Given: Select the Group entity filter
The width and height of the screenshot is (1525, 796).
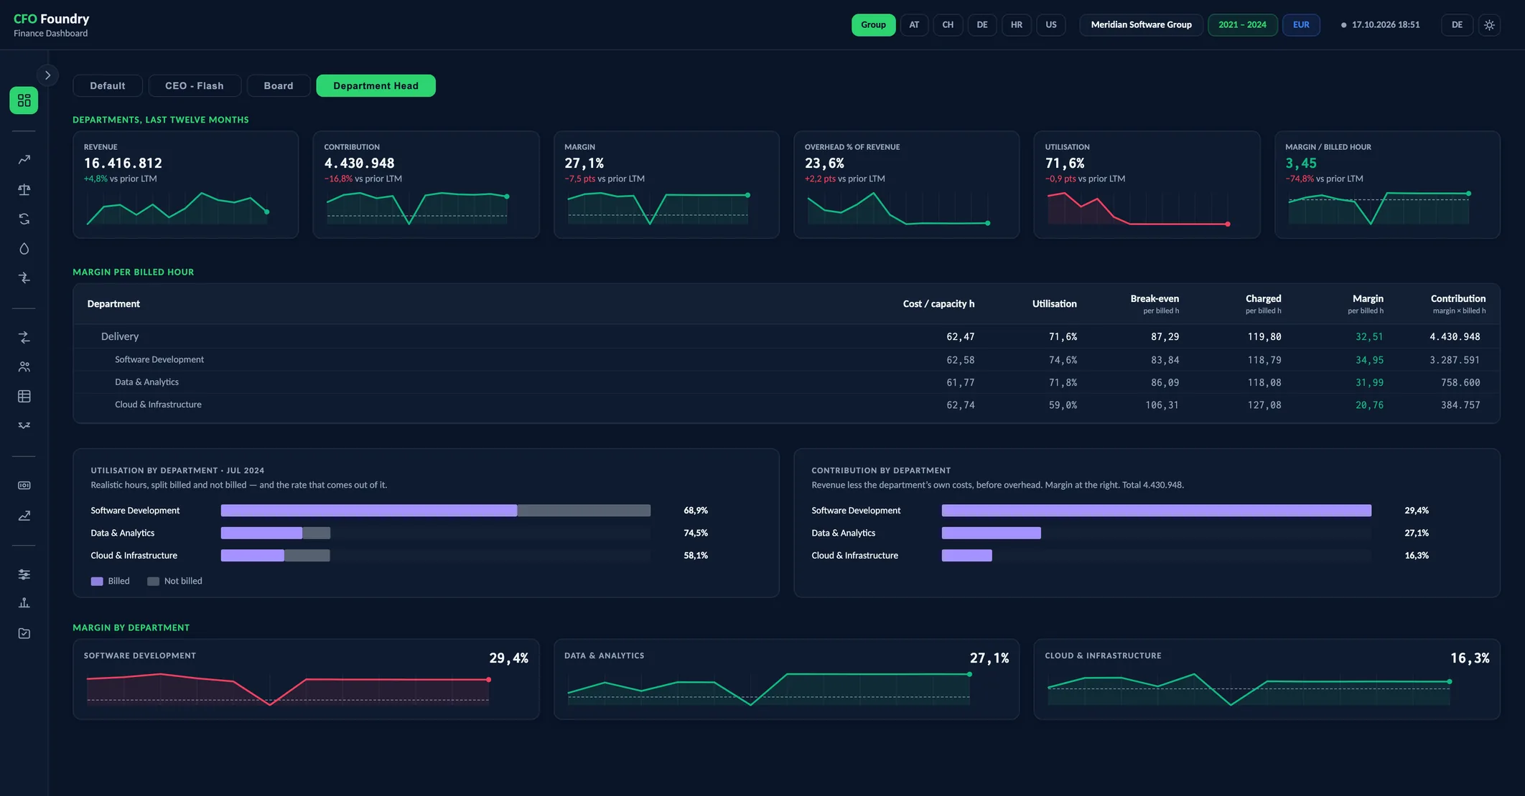Looking at the screenshot, I should pyautogui.click(x=873, y=24).
